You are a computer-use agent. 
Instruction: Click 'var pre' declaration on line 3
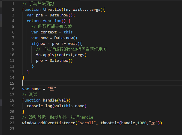click(35, 15)
